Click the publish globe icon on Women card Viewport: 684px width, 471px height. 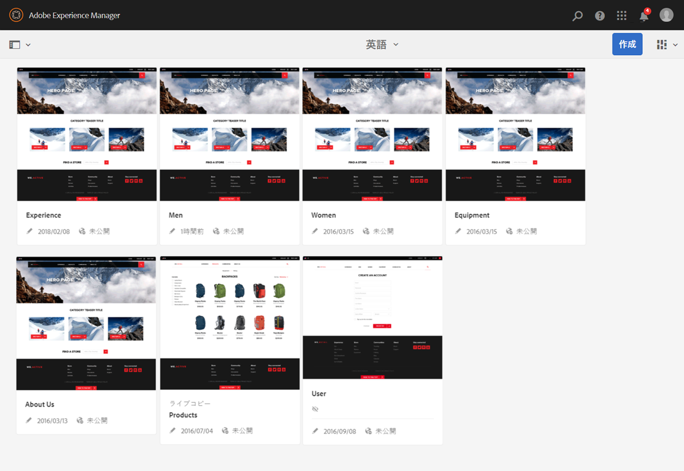(x=366, y=231)
